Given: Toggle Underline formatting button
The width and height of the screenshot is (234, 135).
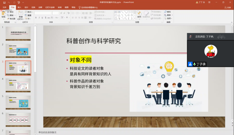Looking at the screenshot, I should (x=42, y=17).
